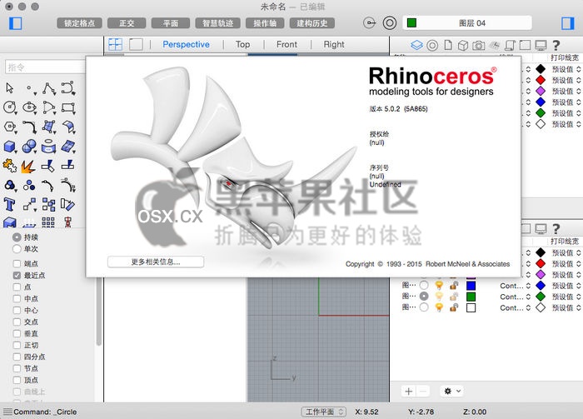The height and width of the screenshot is (419, 583).
Task: Select the Ellipse tool
Action: [29, 107]
